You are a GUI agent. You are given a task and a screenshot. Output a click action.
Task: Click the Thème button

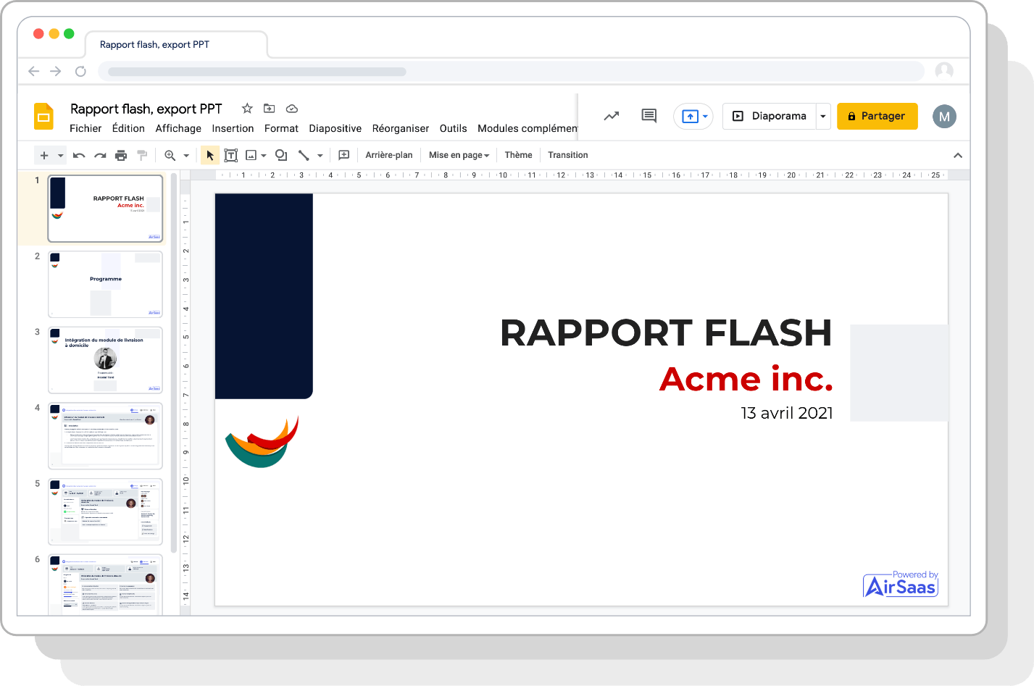519,155
